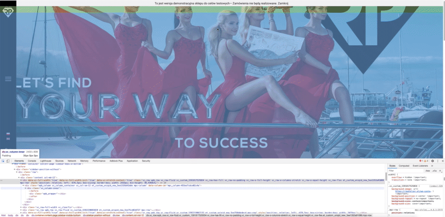Open the page hamburger menu icon

pyautogui.click(x=8, y=79)
